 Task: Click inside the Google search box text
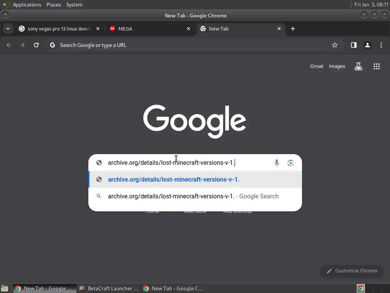171,163
